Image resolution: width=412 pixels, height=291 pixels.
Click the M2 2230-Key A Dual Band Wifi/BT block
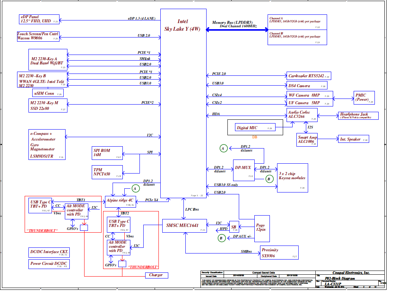click(48, 59)
